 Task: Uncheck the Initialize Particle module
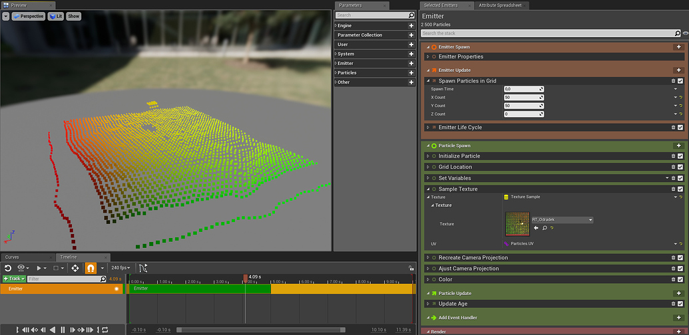[x=680, y=156]
